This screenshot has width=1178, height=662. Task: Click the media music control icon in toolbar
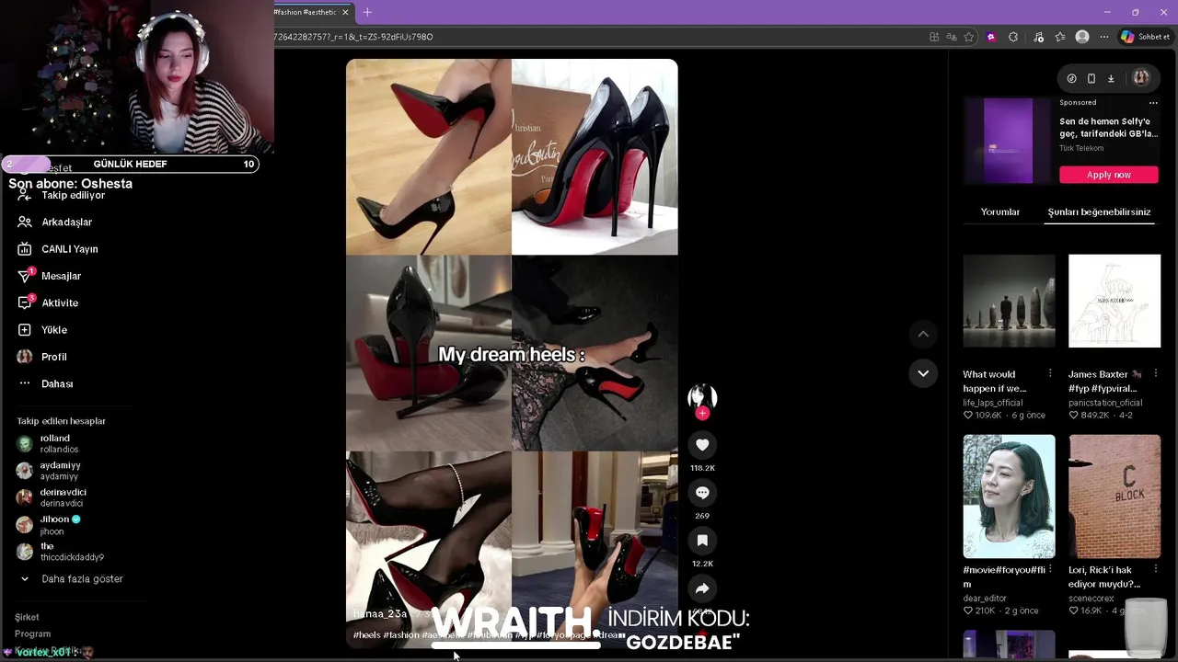(x=1038, y=37)
